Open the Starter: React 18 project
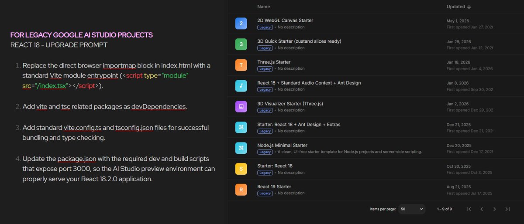The image size is (524, 224). coord(275,166)
